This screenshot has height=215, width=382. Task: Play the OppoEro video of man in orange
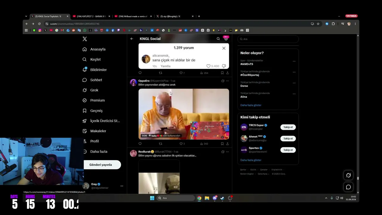(x=184, y=114)
